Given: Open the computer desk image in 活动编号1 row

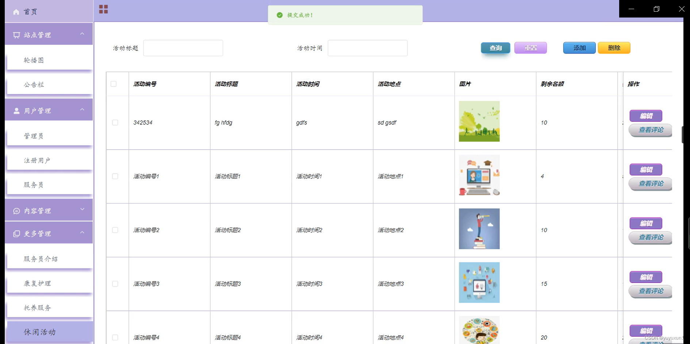Looking at the screenshot, I should coord(479,175).
